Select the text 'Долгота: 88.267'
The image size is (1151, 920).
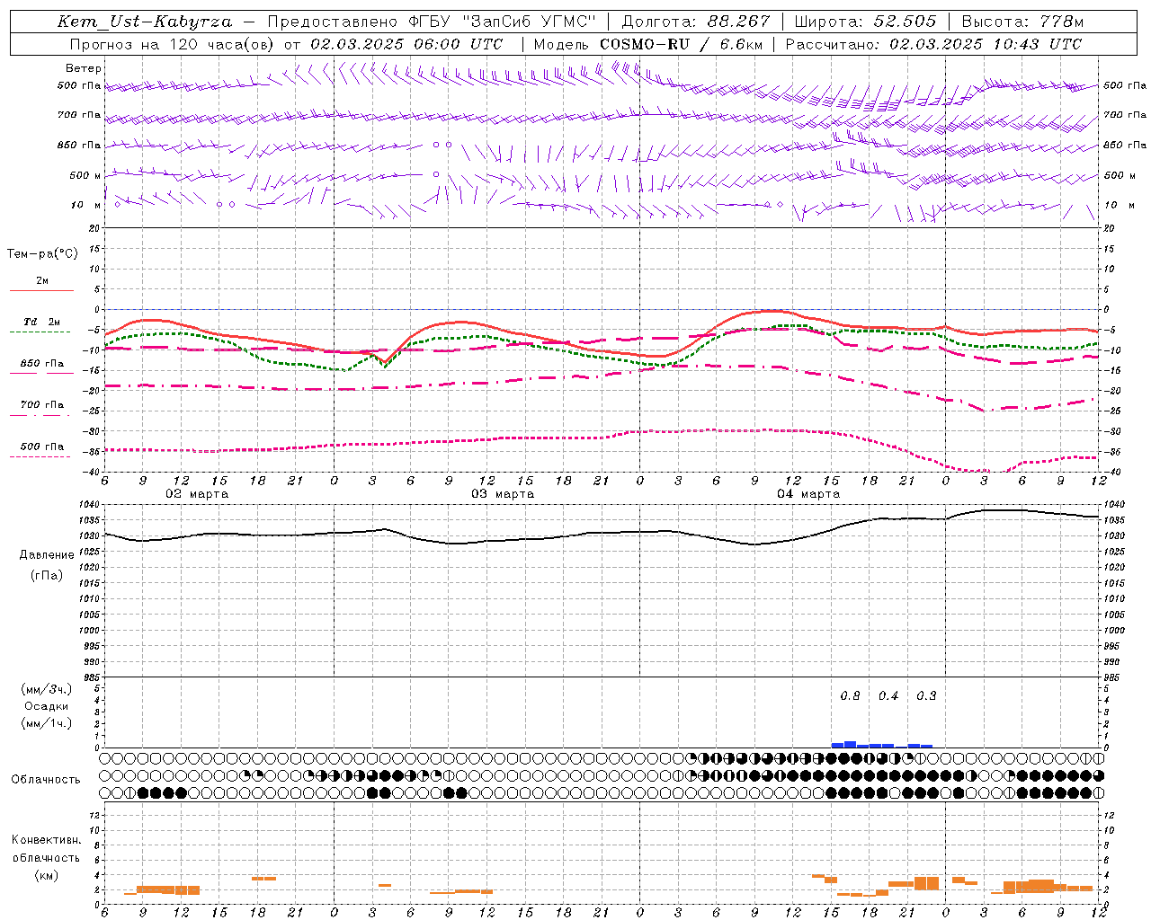coord(696,22)
